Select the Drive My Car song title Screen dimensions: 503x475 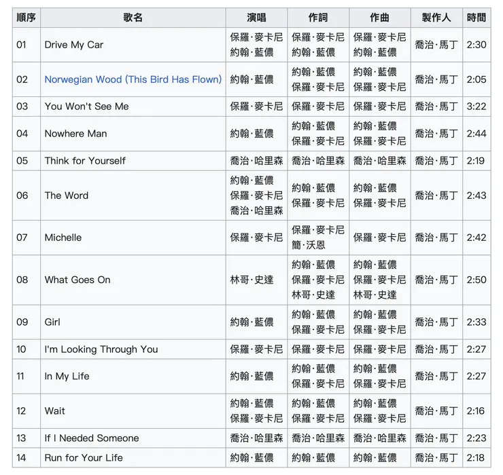[74, 45]
